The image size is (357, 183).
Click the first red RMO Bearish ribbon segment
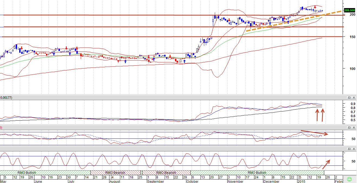[116, 172]
